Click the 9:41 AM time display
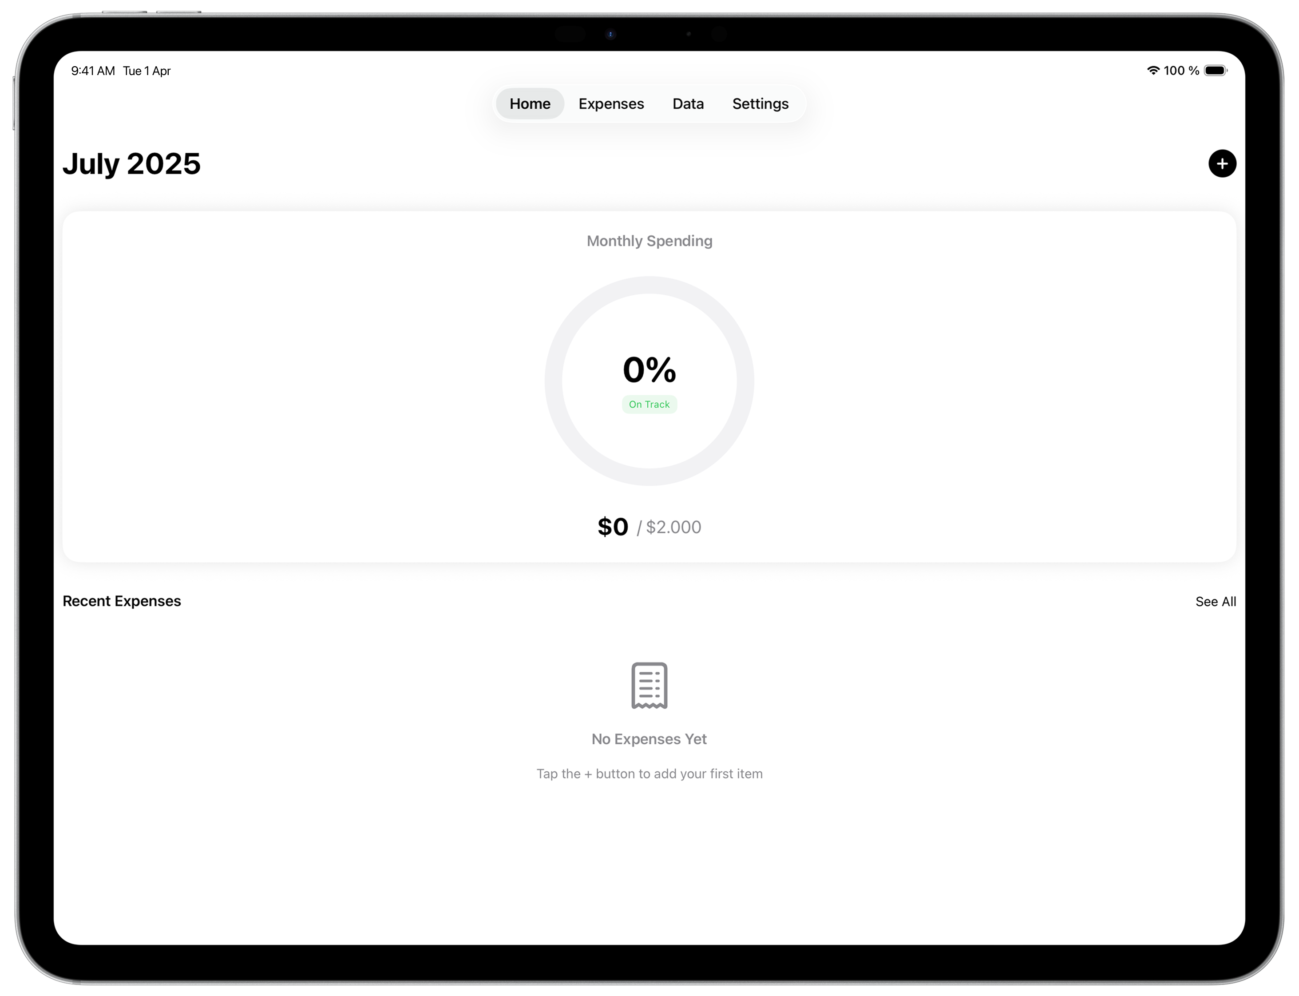1299x996 pixels. [93, 71]
